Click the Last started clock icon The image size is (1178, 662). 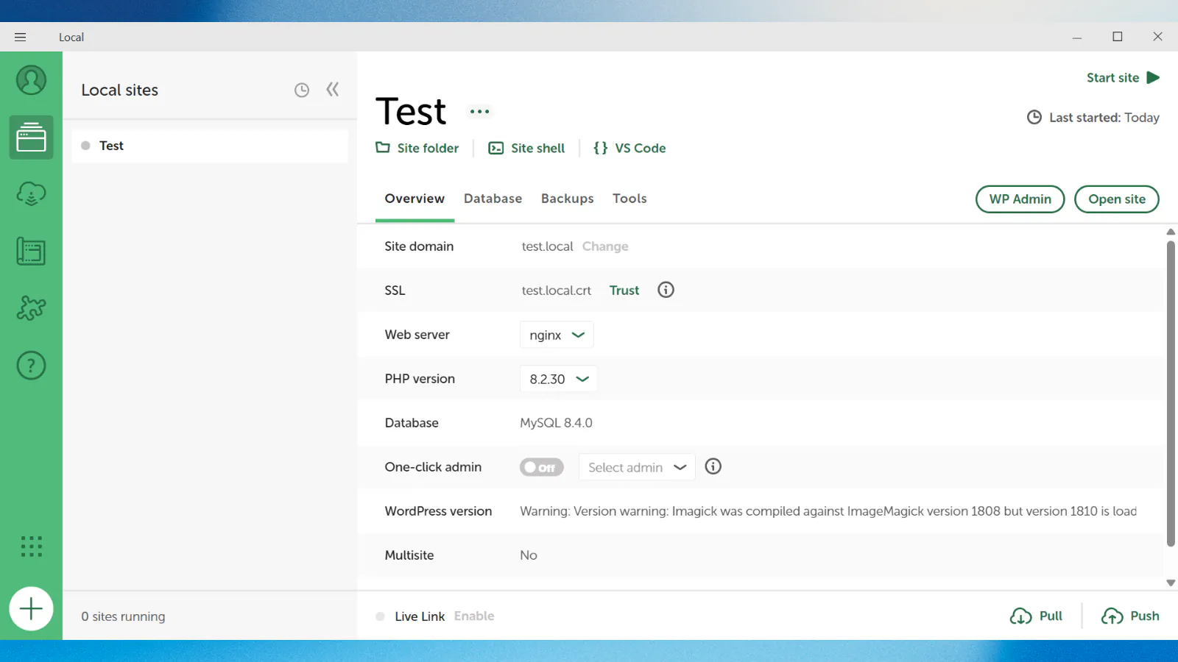point(1034,118)
